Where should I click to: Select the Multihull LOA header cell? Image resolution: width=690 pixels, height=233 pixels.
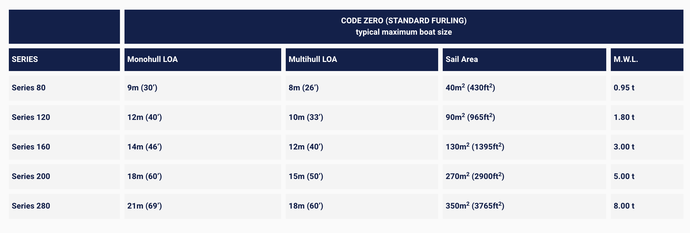click(313, 59)
